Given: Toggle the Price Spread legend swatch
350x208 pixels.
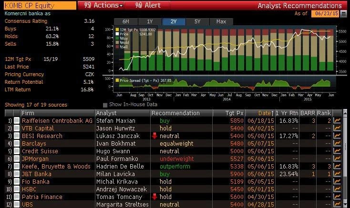Looking at the screenshot, I should (117, 80).
